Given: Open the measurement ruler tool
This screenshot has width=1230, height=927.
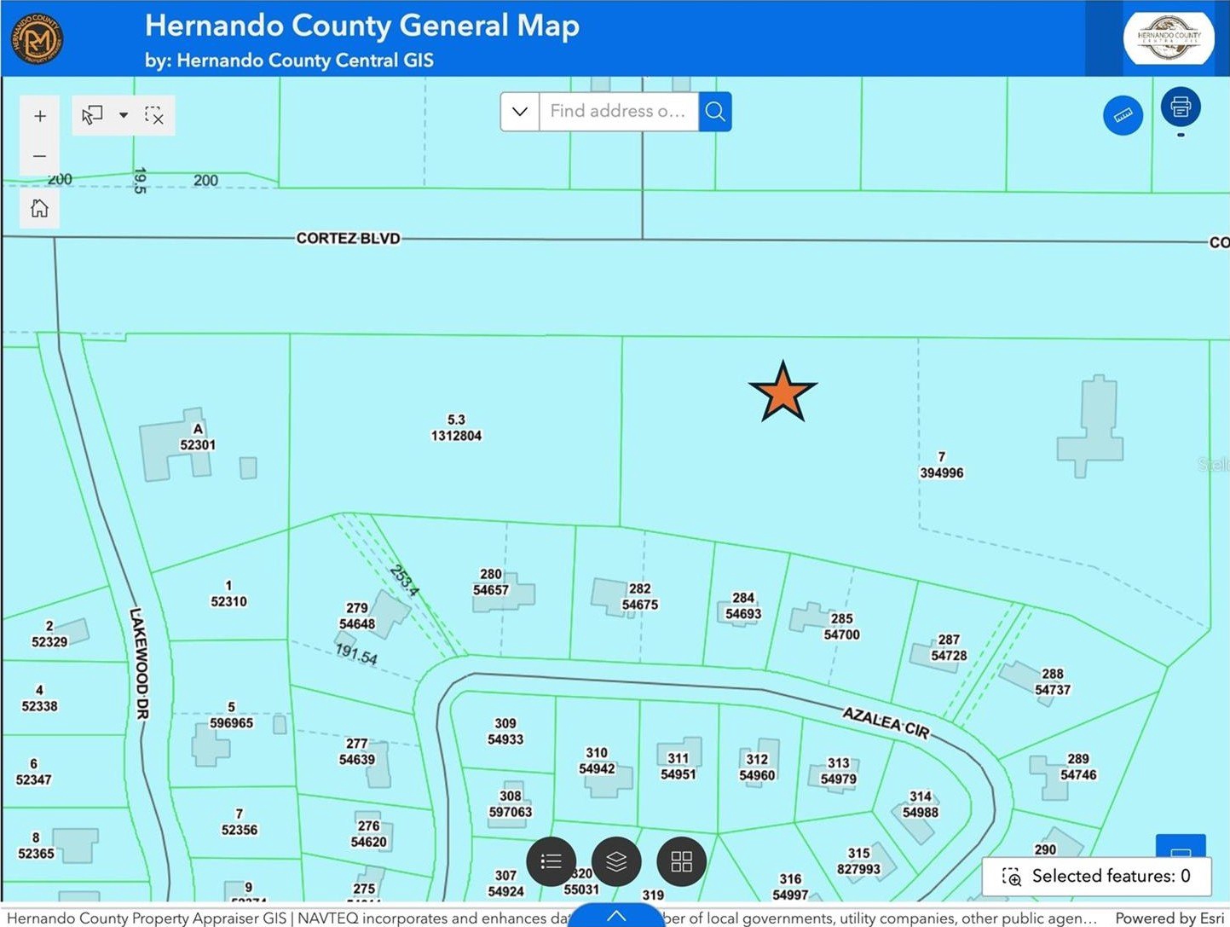Looking at the screenshot, I should coord(1123,115).
